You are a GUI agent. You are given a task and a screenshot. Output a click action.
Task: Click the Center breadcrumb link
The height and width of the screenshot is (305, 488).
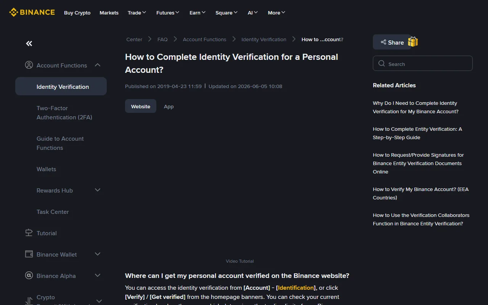click(x=134, y=39)
